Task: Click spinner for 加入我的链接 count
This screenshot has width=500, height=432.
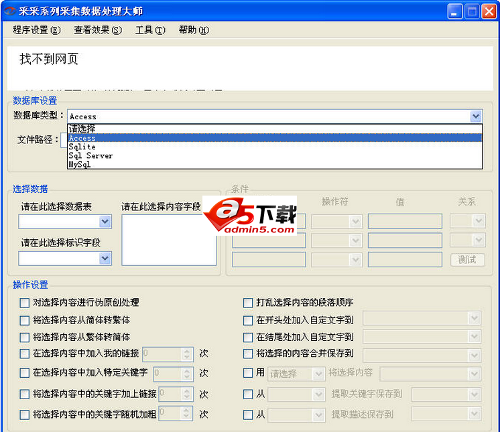Action: [187, 354]
